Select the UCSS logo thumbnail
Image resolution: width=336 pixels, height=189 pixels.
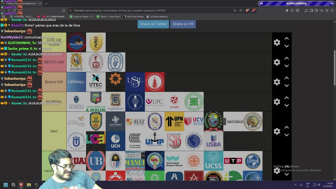click(213, 161)
